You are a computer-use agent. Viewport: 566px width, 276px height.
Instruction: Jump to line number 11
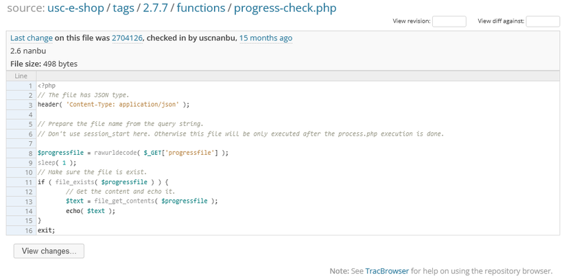pos(30,182)
